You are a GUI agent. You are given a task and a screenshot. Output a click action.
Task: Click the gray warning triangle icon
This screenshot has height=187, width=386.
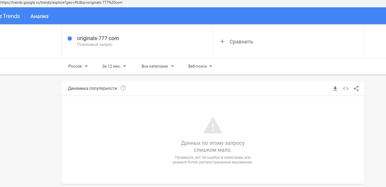pos(213,125)
